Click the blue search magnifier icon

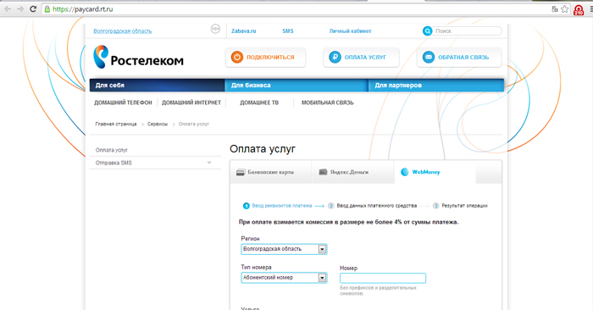[427, 31]
